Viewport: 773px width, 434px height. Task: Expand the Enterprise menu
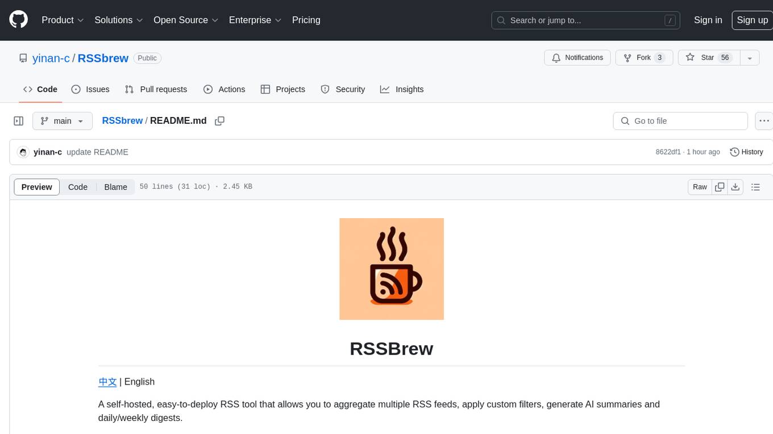point(255,20)
